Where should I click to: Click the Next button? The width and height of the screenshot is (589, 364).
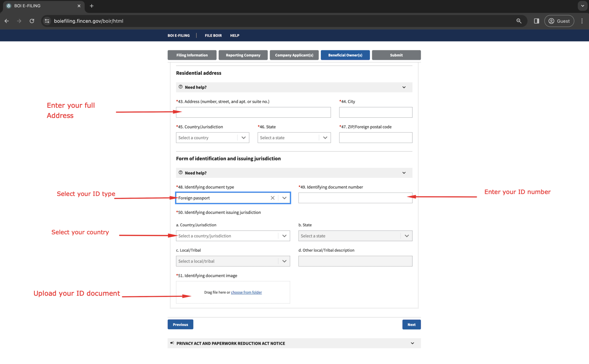click(411, 325)
